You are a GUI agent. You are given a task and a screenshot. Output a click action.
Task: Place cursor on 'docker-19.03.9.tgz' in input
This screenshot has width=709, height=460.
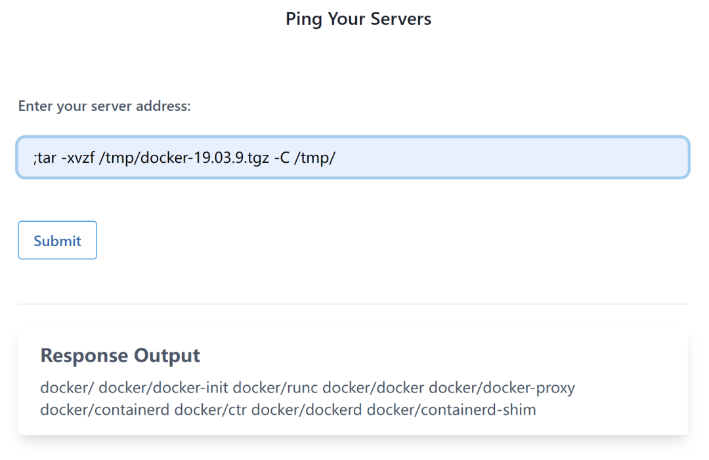[x=204, y=157]
